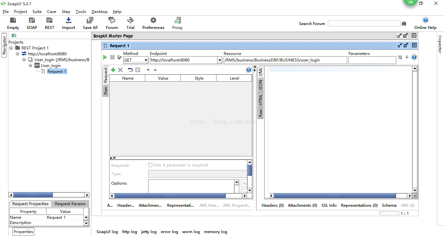Select JSON response tab

[x=261, y=85]
